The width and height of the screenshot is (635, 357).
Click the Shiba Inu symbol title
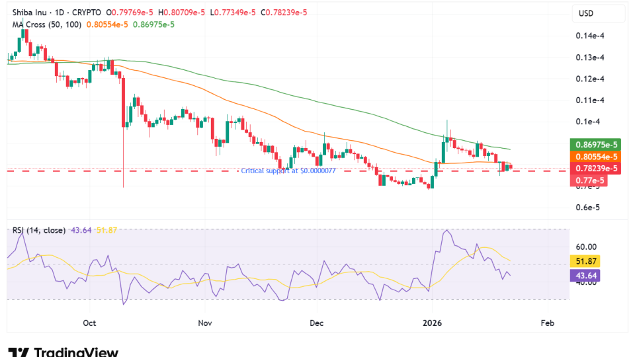point(31,13)
